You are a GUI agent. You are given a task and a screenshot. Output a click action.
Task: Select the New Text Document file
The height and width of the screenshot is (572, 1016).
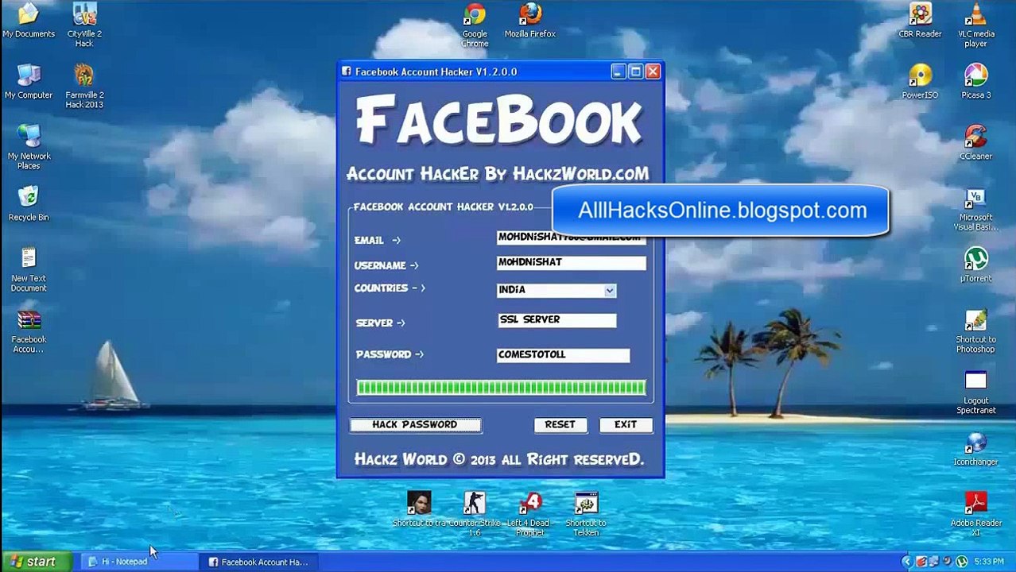[29, 269]
